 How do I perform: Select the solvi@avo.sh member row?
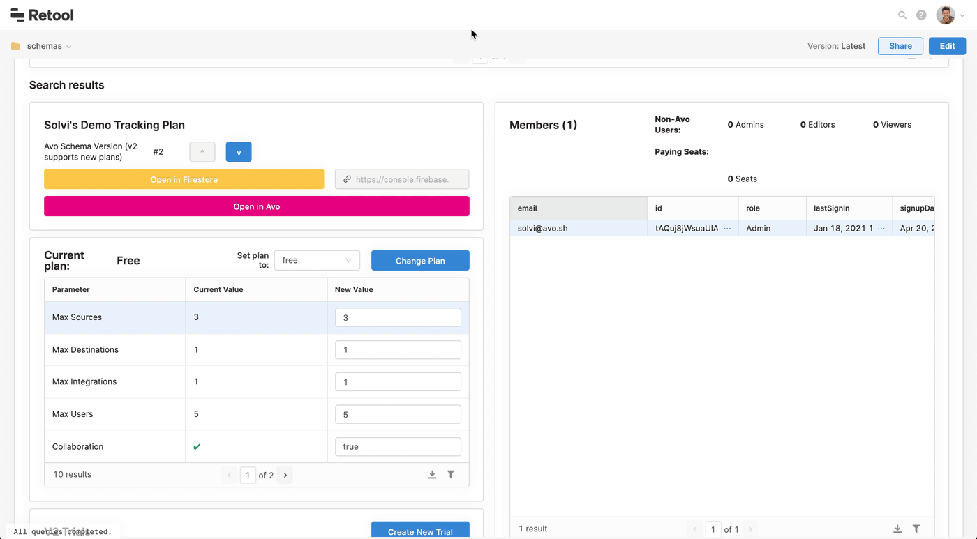click(578, 228)
